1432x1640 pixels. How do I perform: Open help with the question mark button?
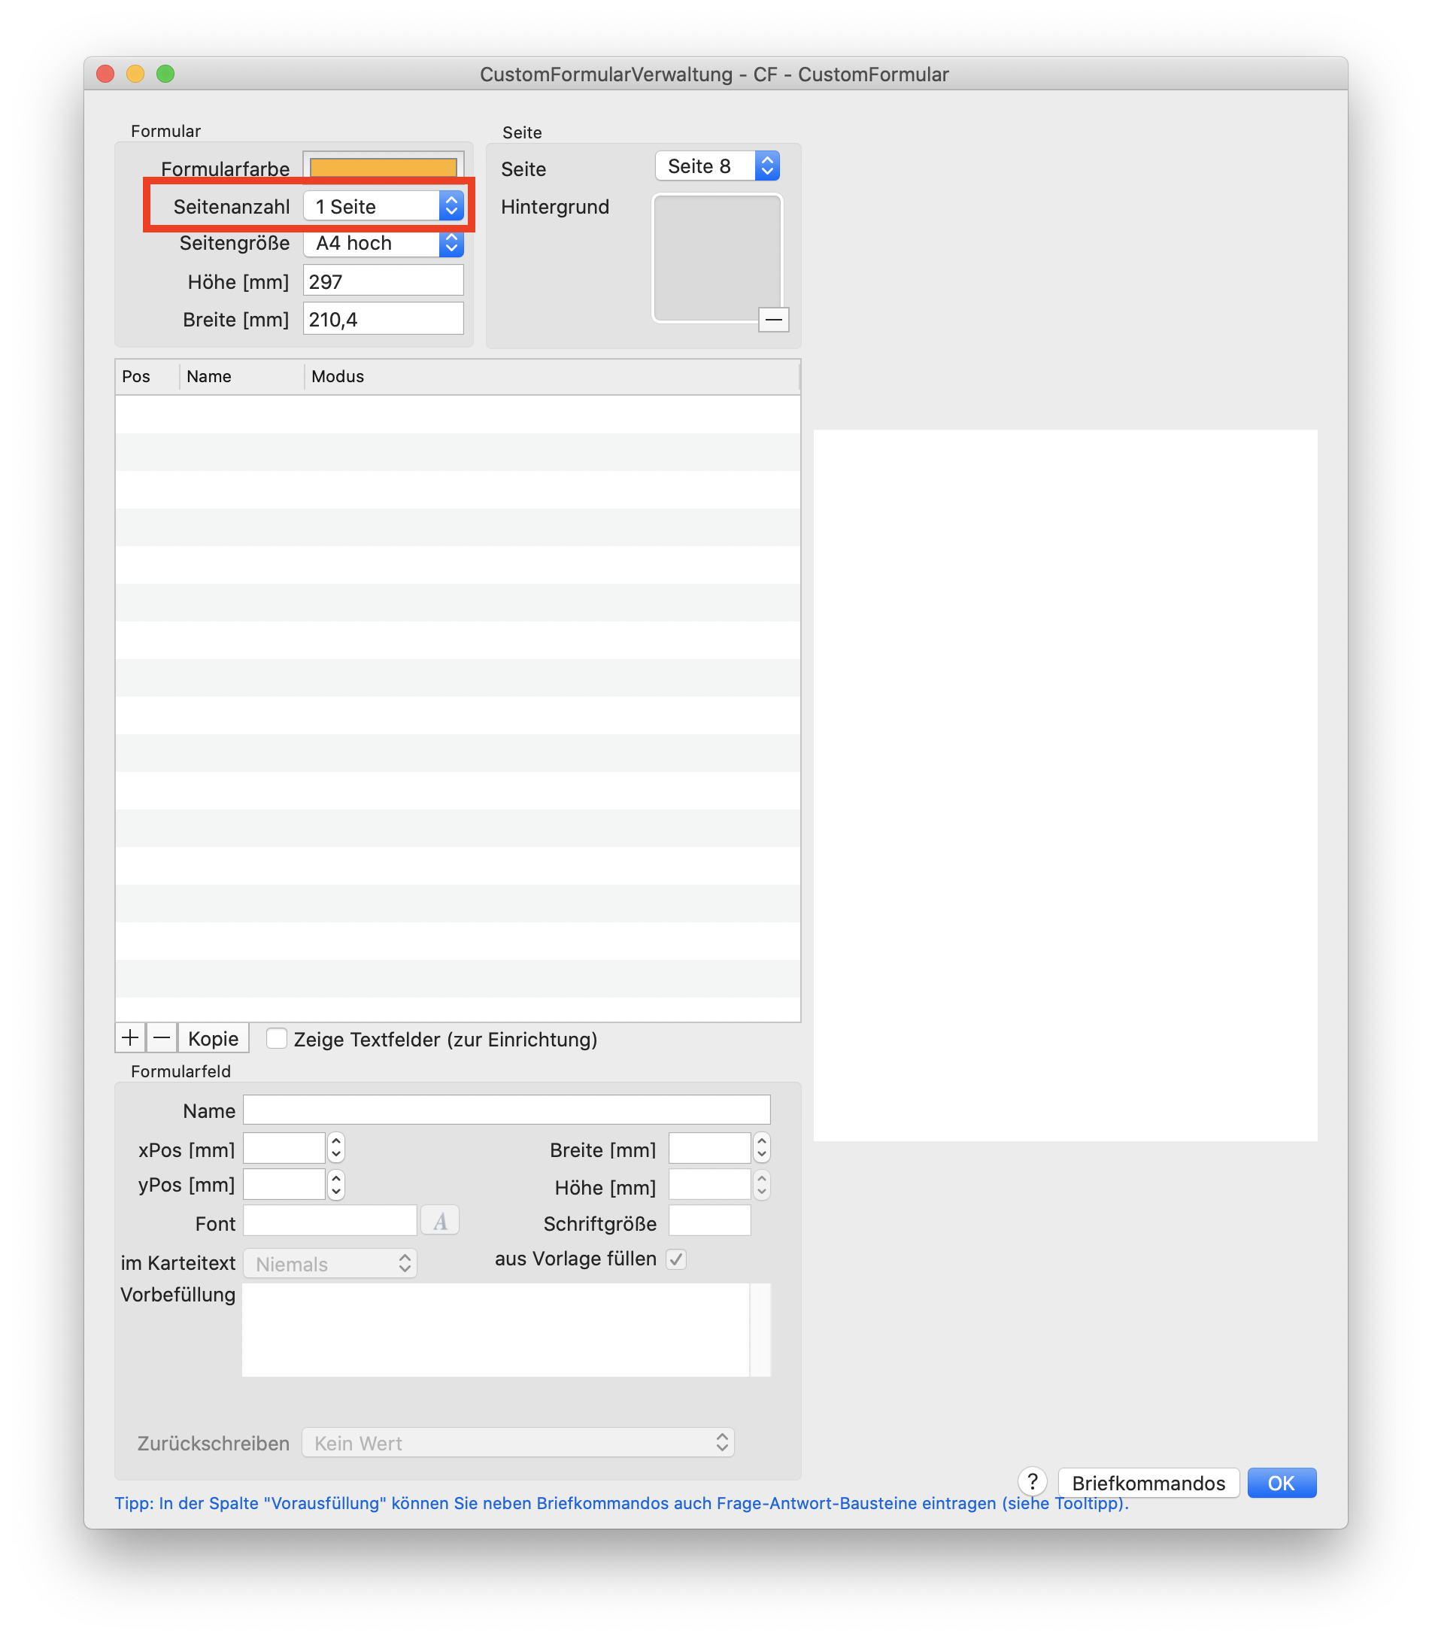[x=1033, y=1482]
